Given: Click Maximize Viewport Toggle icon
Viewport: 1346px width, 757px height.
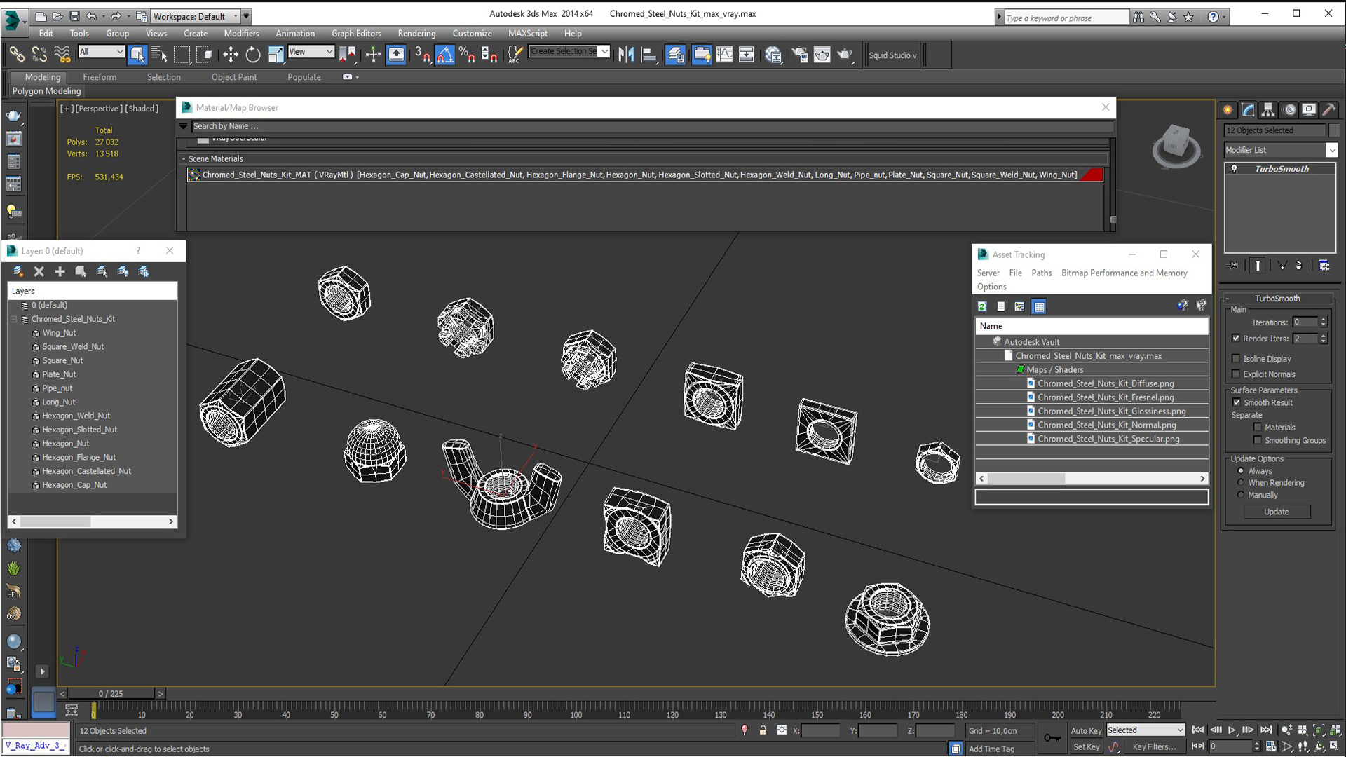Looking at the screenshot, I should [x=1335, y=746].
